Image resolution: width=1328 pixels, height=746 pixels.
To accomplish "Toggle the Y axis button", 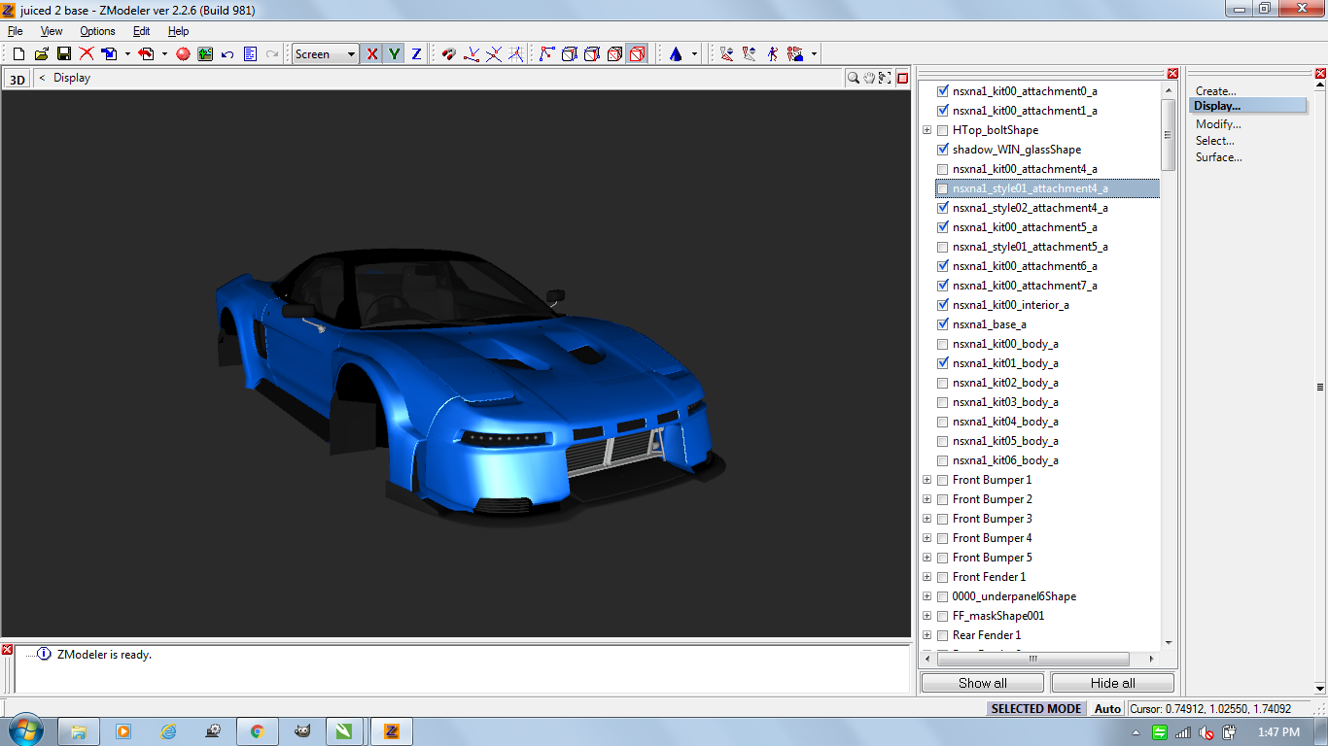I will click(x=394, y=54).
